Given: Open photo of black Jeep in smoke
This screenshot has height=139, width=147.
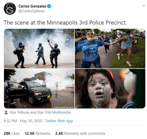Looking at the screenshot, I should pos(39,89).
